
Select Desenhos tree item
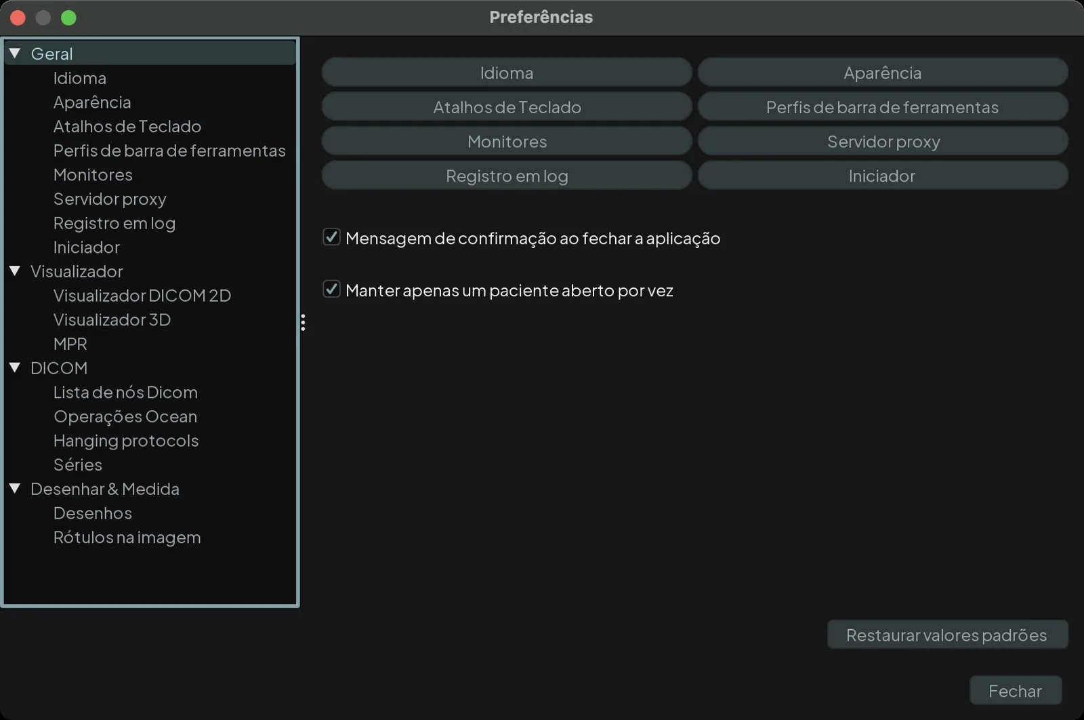93,513
